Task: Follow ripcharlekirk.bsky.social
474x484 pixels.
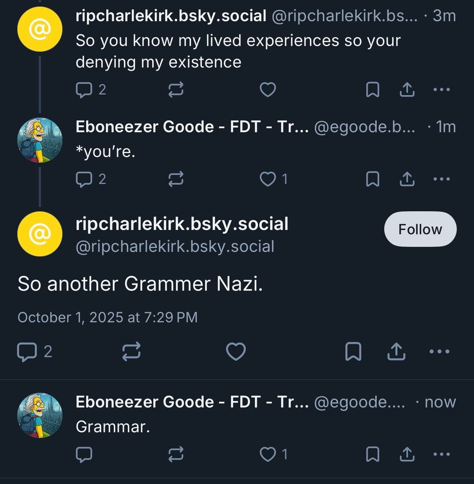Action: point(420,229)
